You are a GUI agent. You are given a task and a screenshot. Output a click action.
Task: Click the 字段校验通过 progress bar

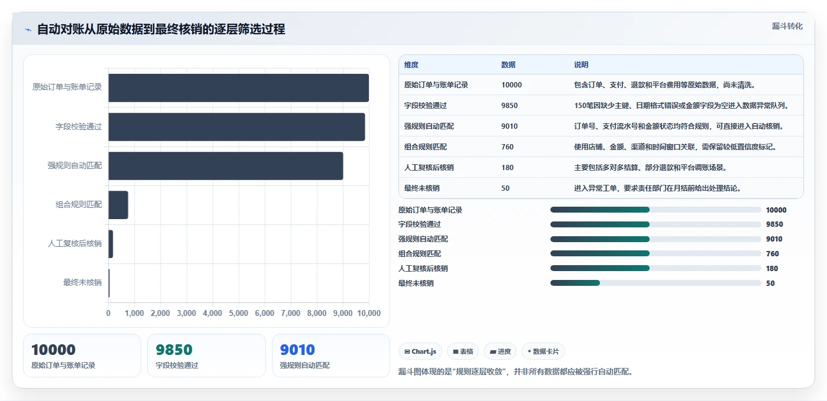[656, 224]
